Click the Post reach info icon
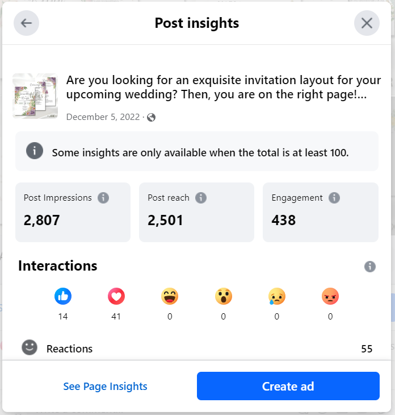This screenshot has width=395, height=415. click(201, 198)
